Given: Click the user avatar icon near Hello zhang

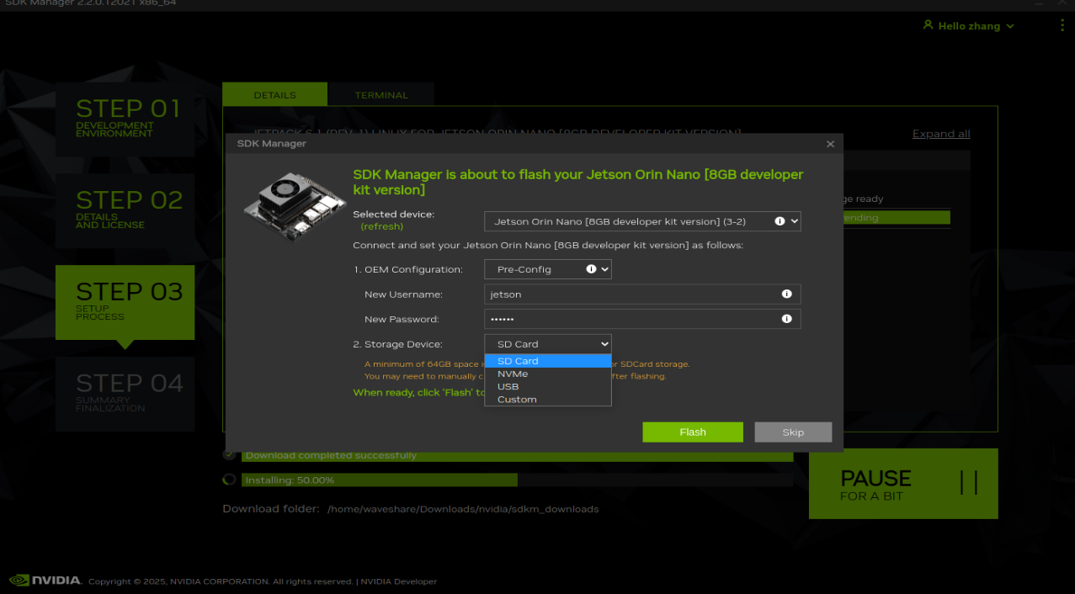Looking at the screenshot, I should [928, 25].
